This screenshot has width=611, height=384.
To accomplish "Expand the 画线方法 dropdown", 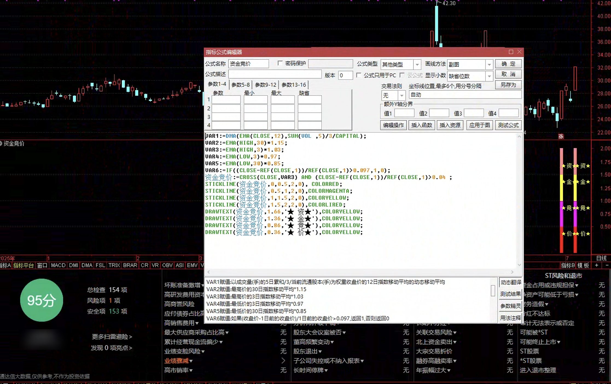I will coord(489,65).
